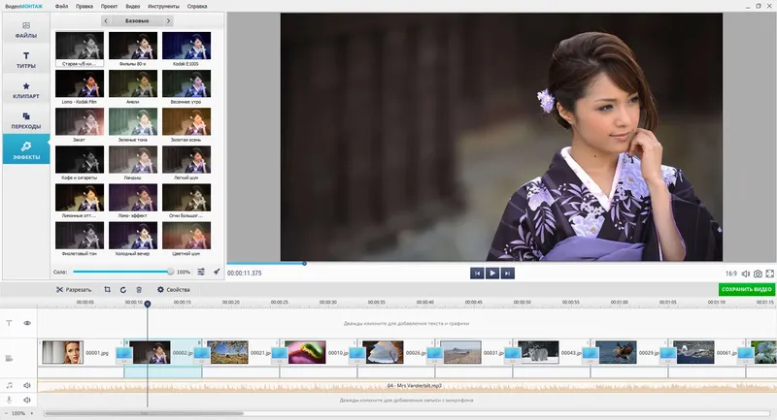
Task: Open the Файл menu
Action: (x=61, y=7)
